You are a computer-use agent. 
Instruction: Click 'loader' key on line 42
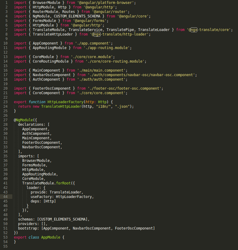pos(33,188)
